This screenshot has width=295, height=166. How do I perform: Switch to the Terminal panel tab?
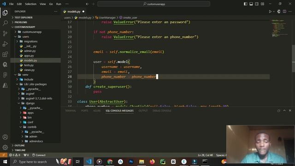click(x=71, y=111)
